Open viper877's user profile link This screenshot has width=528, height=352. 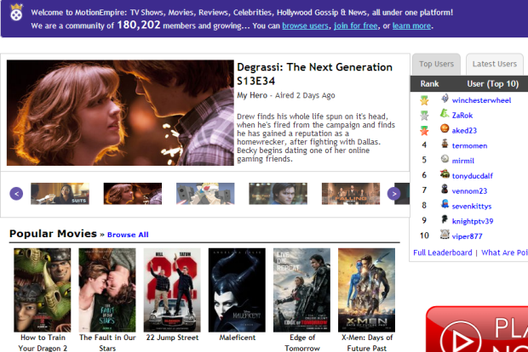[x=467, y=236]
